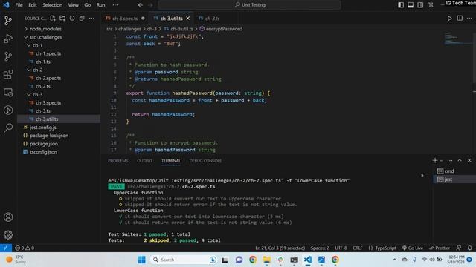Click Go Live in the status bar
The image size is (476, 267).
pos(413,248)
